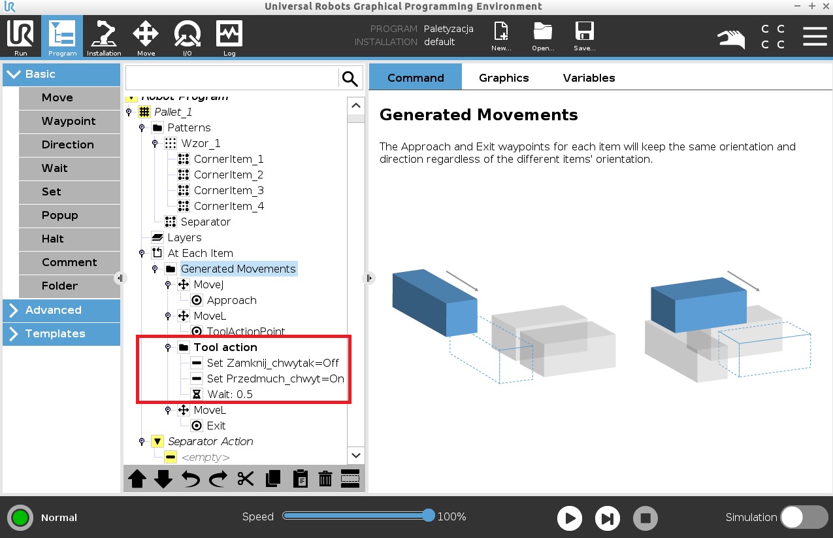
Task: Open the Log screen
Action: [x=229, y=37]
